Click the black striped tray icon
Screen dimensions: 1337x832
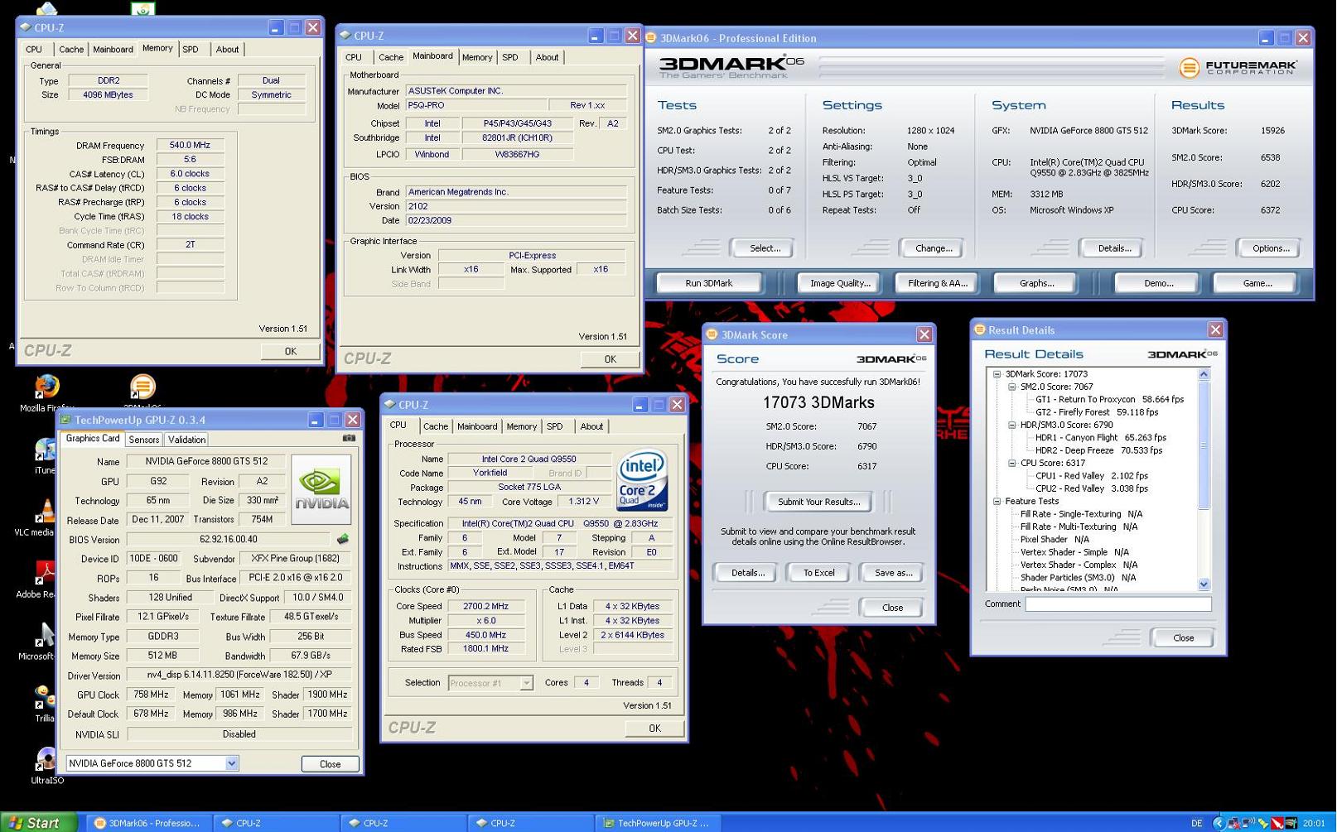coord(1291,823)
